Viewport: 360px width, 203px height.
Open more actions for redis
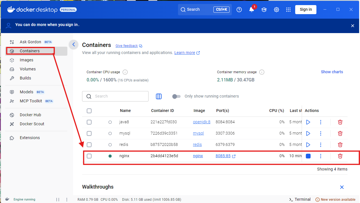(321, 145)
